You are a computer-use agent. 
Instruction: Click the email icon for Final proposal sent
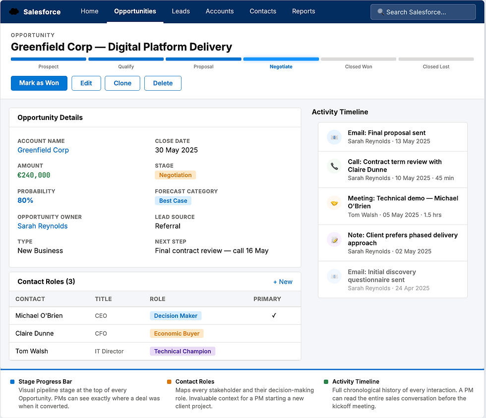click(334, 137)
